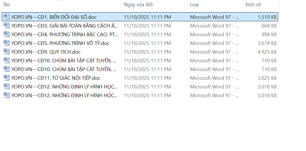This screenshot has width=306, height=151.
Task: Sort by the Ngày sửa đổi column
Action: (138, 5)
